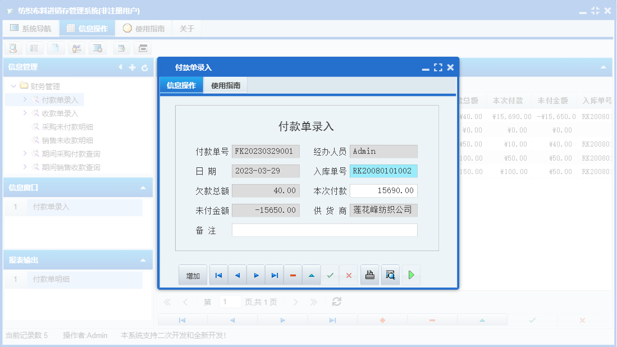This screenshot has width=617, height=347.
Task: Open the 系统导航 ribbon tab
Action: [31, 28]
